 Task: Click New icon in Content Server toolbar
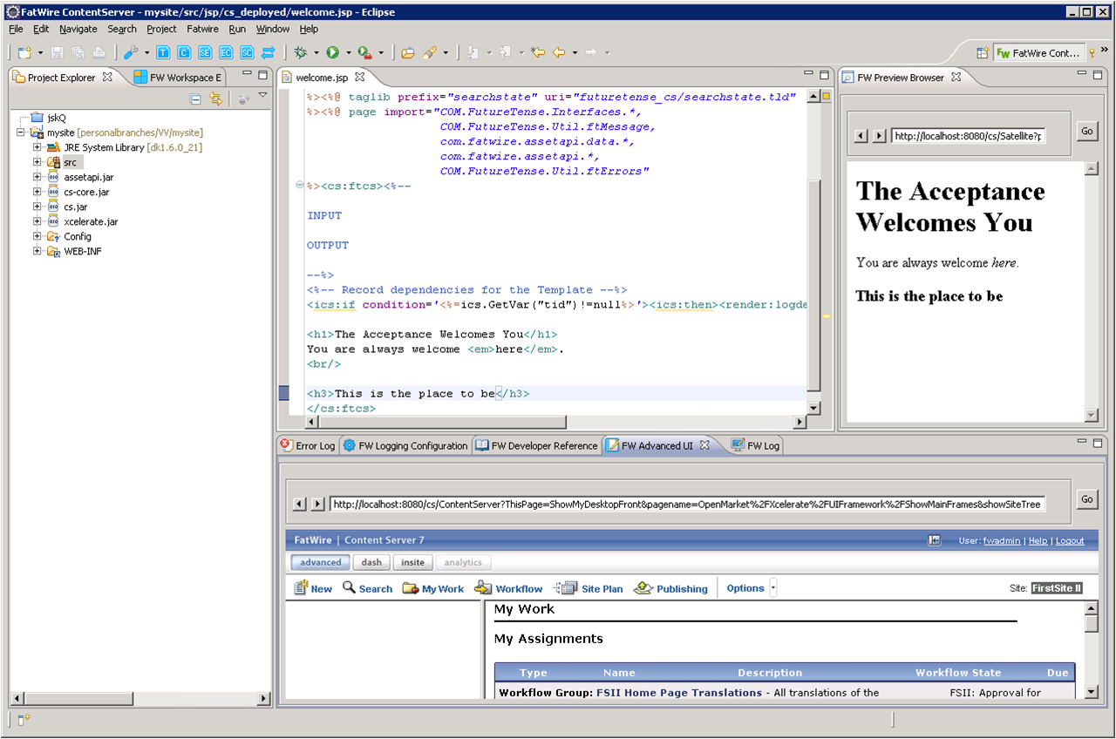coord(313,588)
